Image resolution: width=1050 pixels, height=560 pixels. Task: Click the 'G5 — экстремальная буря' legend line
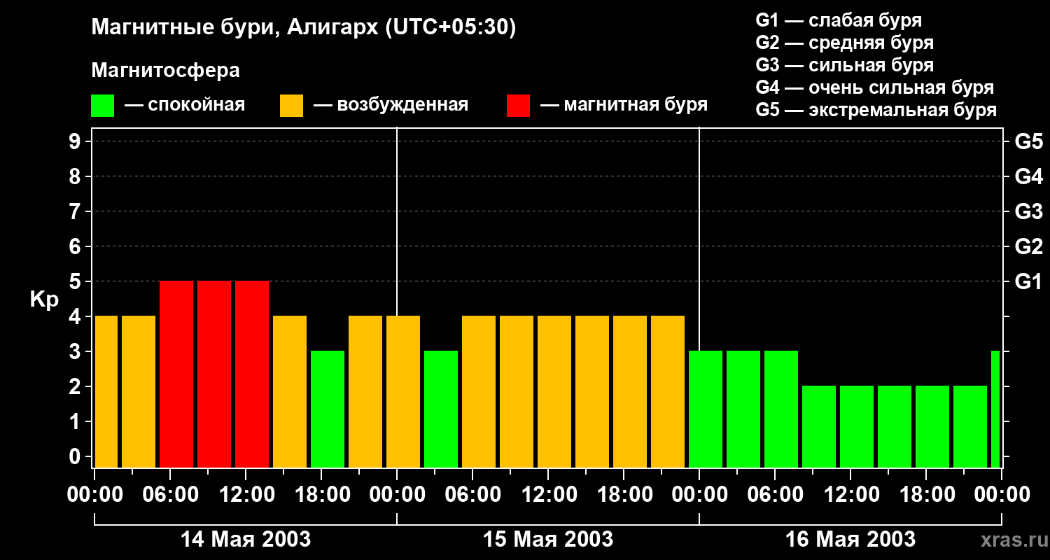click(876, 110)
